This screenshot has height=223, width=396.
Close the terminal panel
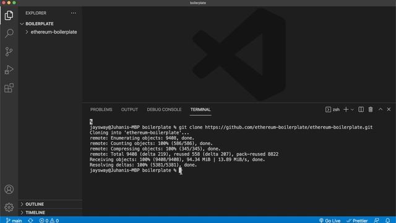389,110
